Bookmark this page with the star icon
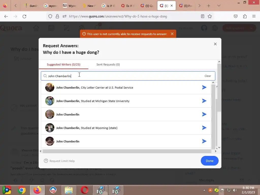 [210, 16]
